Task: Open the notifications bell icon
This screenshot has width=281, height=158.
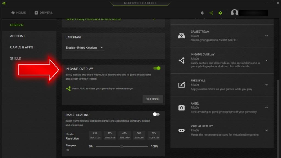Action: (202, 13)
